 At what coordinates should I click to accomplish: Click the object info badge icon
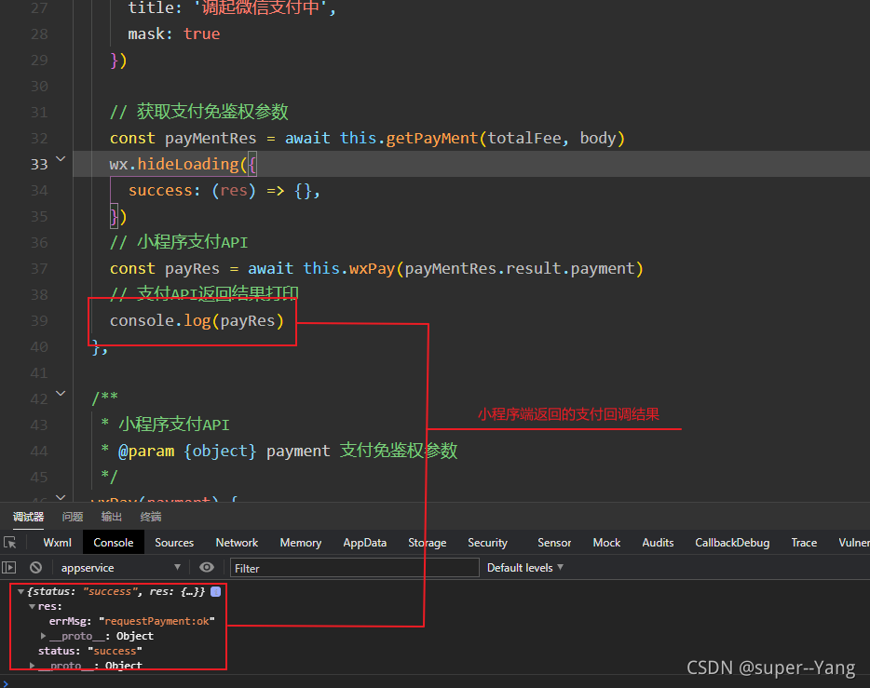click(x=216, y=591)
